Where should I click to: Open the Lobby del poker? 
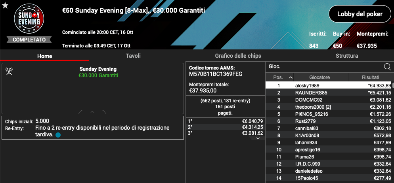(x=360, y=14)
